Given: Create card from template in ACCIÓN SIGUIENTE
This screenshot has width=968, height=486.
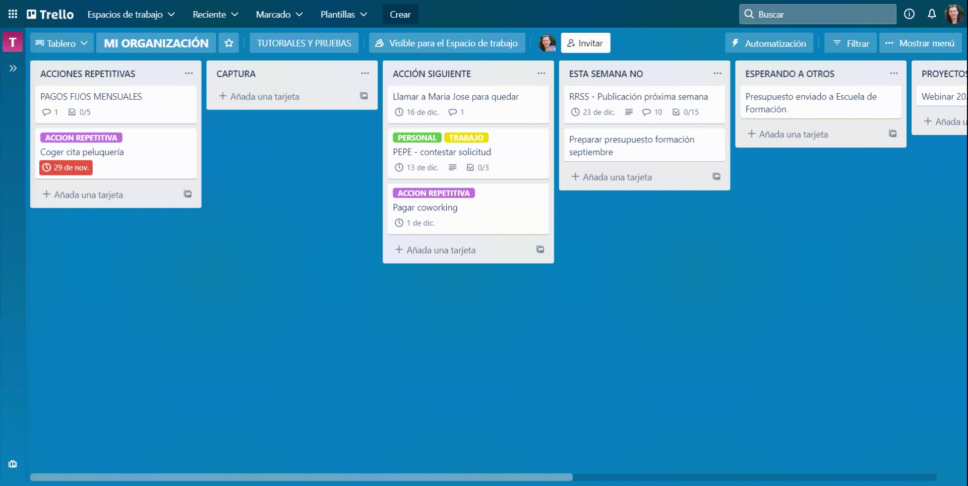Looking at the screenshot, I should [x=540, y=250].
